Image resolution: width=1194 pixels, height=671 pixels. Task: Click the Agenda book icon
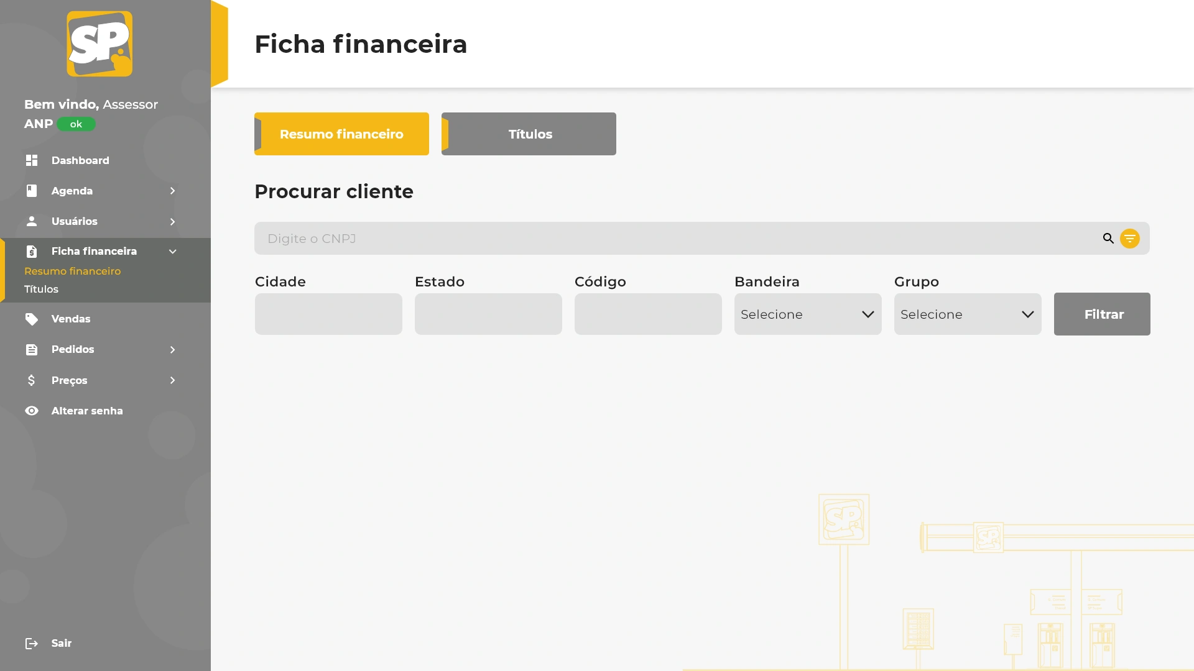click(x=32, y=191)
